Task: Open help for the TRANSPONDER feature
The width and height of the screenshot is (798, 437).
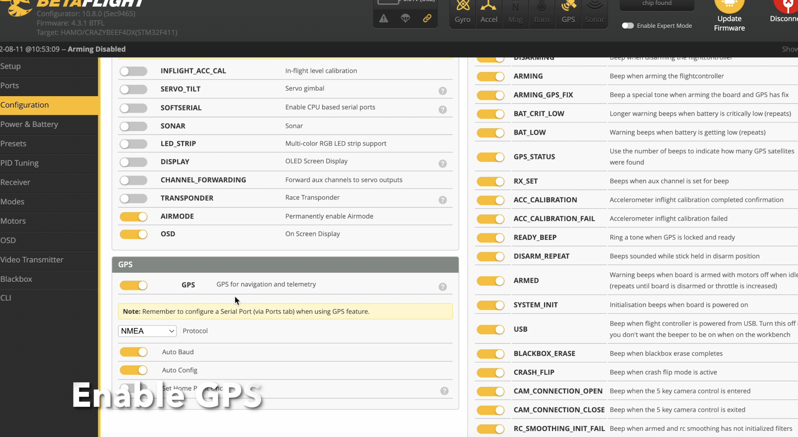Action: tap(442, 200)
